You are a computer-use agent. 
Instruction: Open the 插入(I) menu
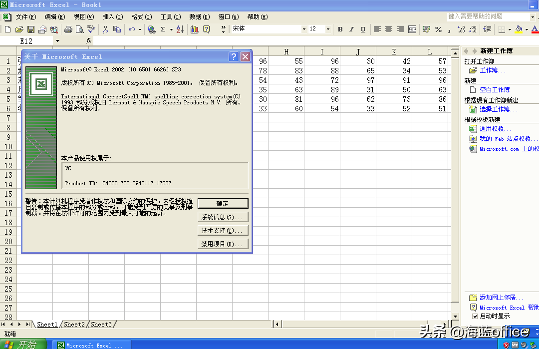pos(112,17)
